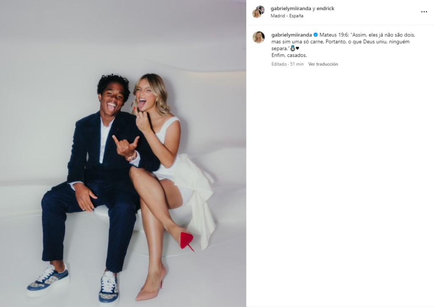Click the empty comments area below caption
434x307 pixels.
340,185
